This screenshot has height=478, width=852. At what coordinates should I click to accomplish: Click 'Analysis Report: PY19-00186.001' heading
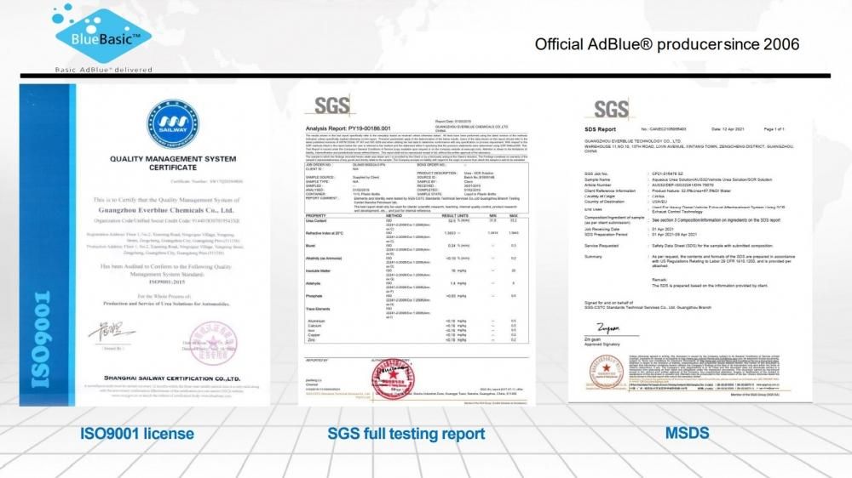coord(348,128)
